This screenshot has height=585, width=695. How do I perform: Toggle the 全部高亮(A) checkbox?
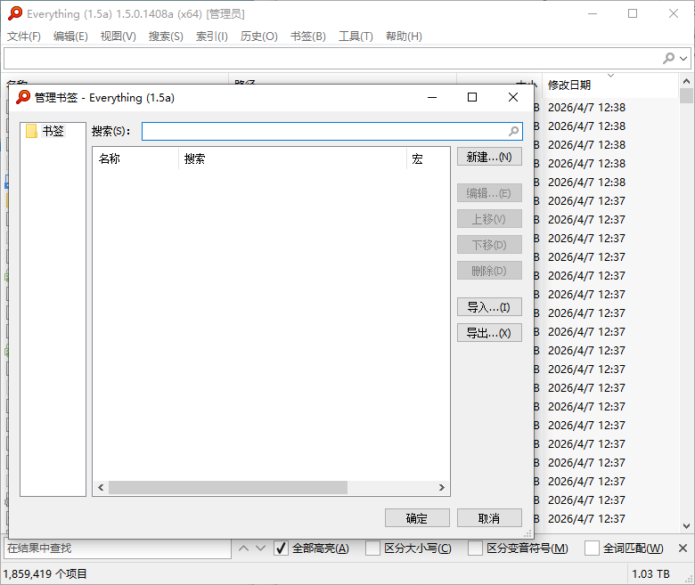[x=281, y=548]
